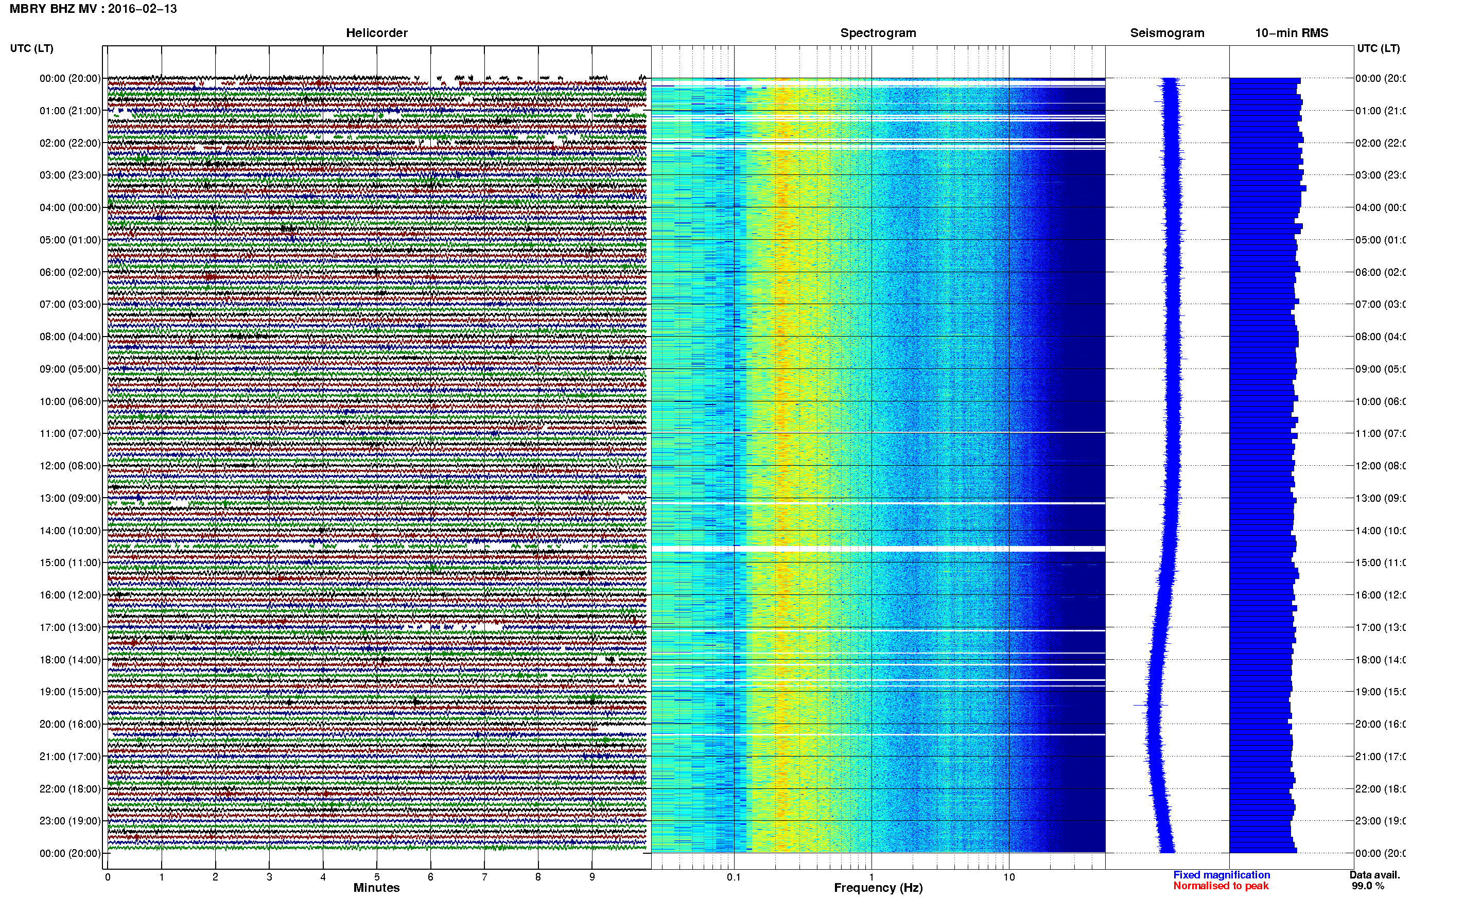
Task: Click the left '13:00 (09:00)' time label
Action: point(70,498)
